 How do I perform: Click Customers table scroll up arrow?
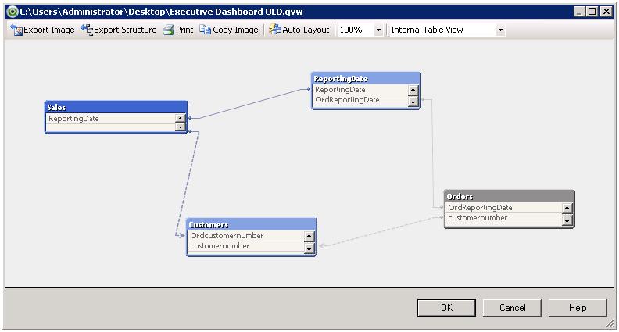point(309,236)
